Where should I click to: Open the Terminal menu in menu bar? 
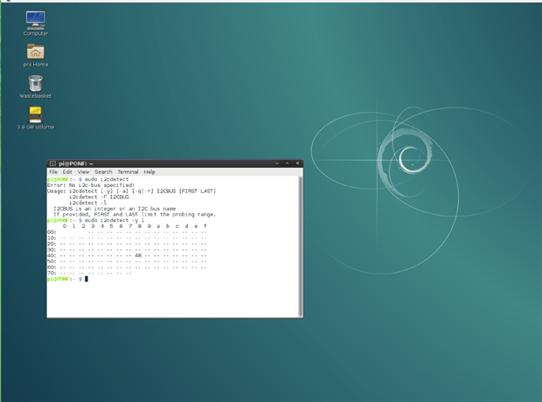click(x=128, y=172)
